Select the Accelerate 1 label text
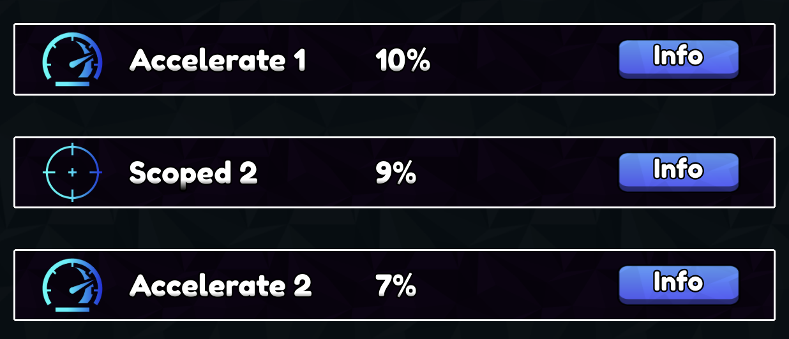This screenshot has width=789, height=339. coord(218,60)
